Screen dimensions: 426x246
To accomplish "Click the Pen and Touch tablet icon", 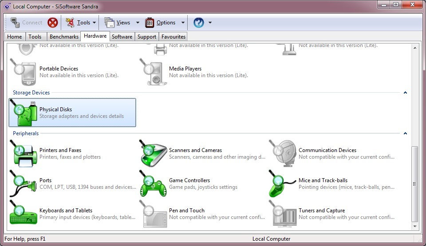I will (153, 214).
